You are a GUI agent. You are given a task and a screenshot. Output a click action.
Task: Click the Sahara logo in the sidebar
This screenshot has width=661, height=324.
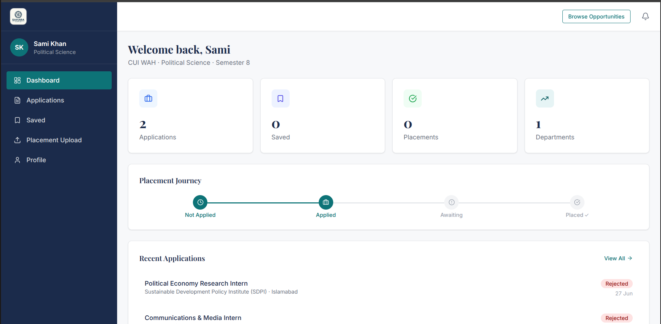click(18, 16)
